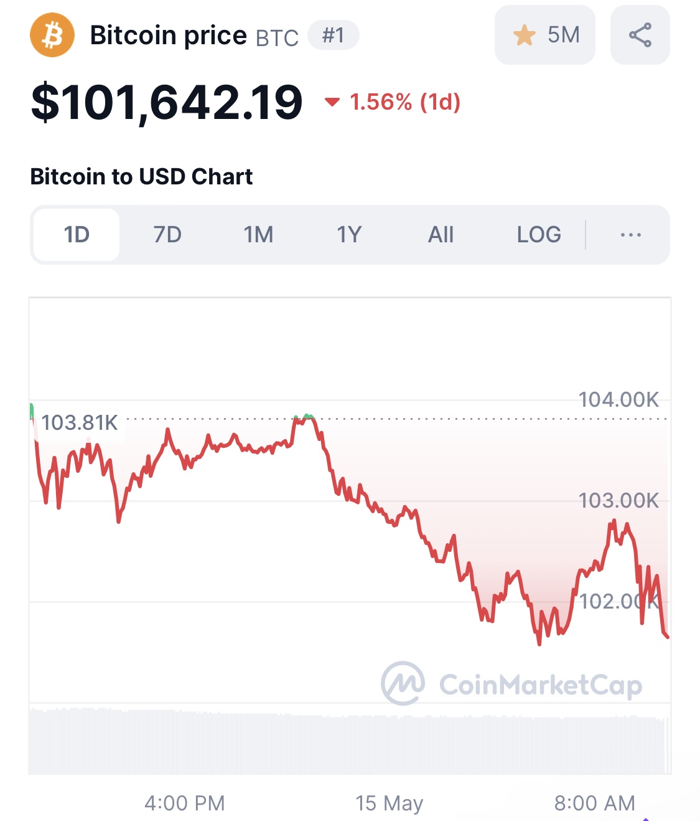The image size is (700, 821).
Task: Open the share icon button
Action: coord(640,35)
